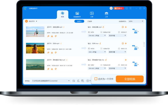Open AAC audio dropdown in MOV output row
This screenshot has height=106, width=168.
tap(97, 52)
